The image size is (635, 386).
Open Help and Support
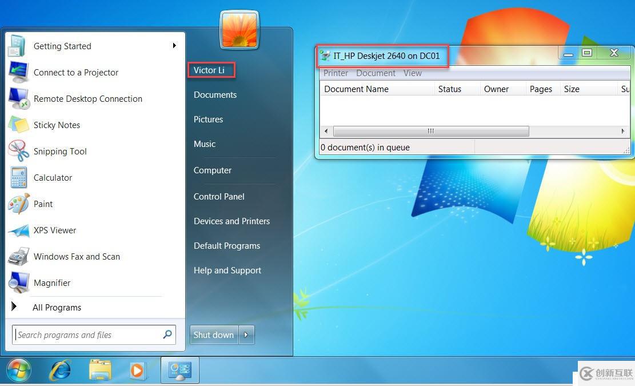[227, 270]
